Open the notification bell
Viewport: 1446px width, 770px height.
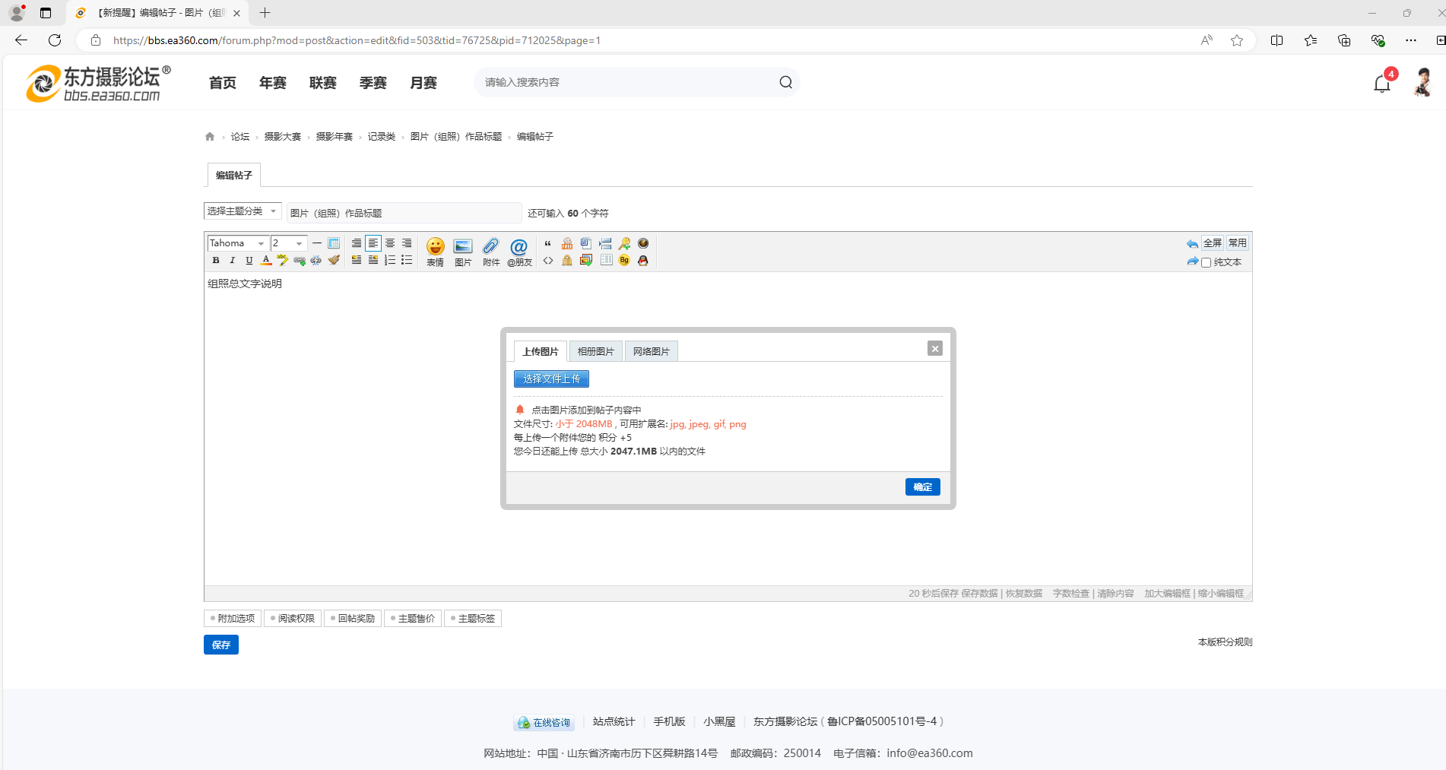[1381, 84]
